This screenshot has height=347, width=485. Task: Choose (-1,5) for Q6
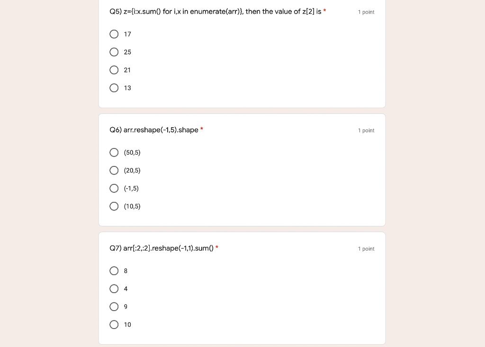point(114,188)
